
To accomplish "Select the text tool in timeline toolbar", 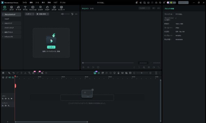I will pos(29,73).
